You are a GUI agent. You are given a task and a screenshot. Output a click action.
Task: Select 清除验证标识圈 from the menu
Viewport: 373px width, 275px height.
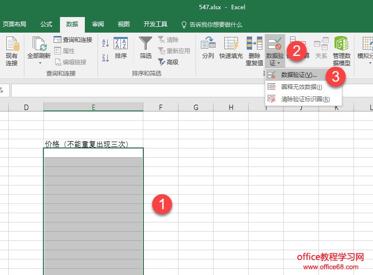coord(305,99)
